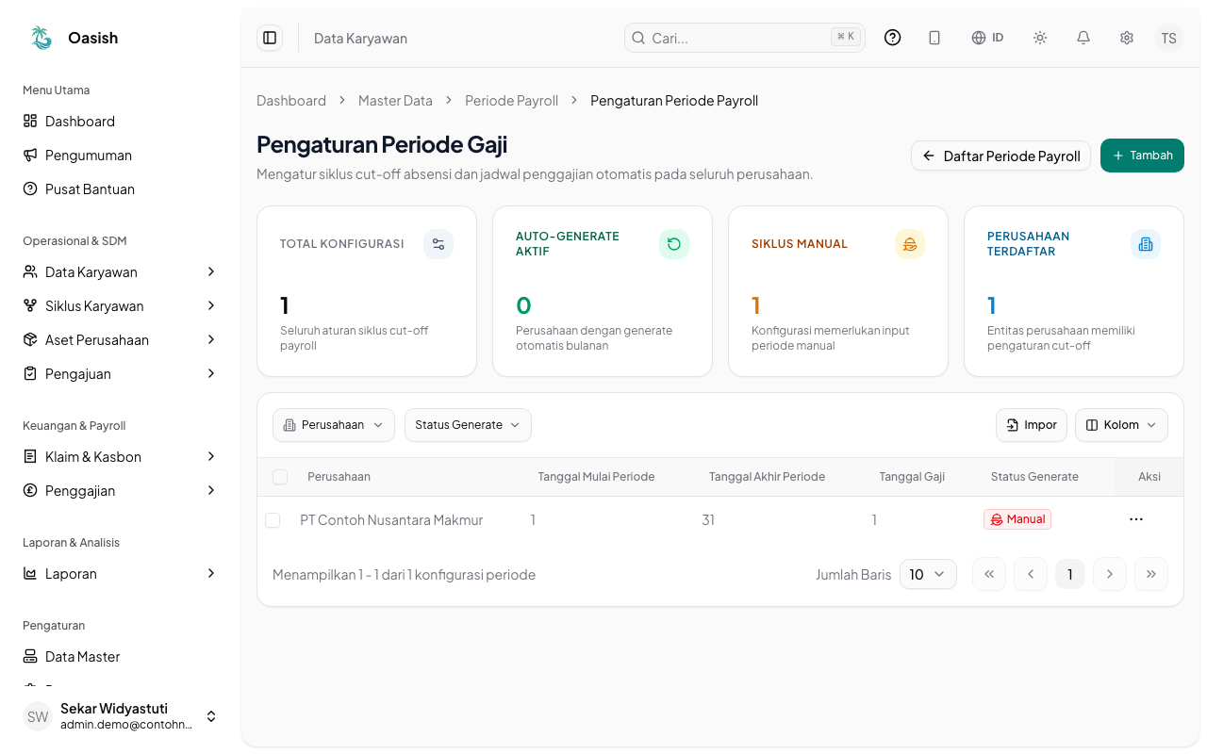The height and width of the screenshot is (754, 1207).
Task: Click the Perusahaan Terdaftar building icon
Action: [x=1146, y=244]
